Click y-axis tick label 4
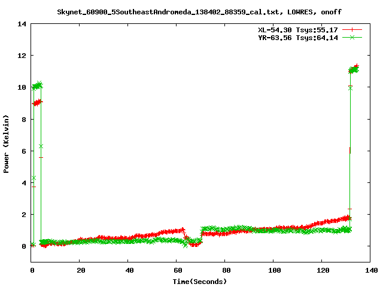The image size is (383, 287). pos(24,183)
